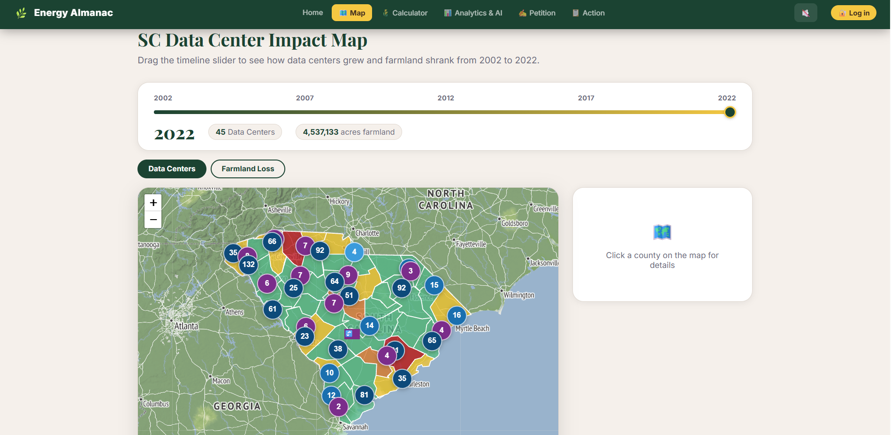This screenshot has width=891, height=435.
Task: Click the light blue cluster marker 4
Action: click(x=354, y=252)
